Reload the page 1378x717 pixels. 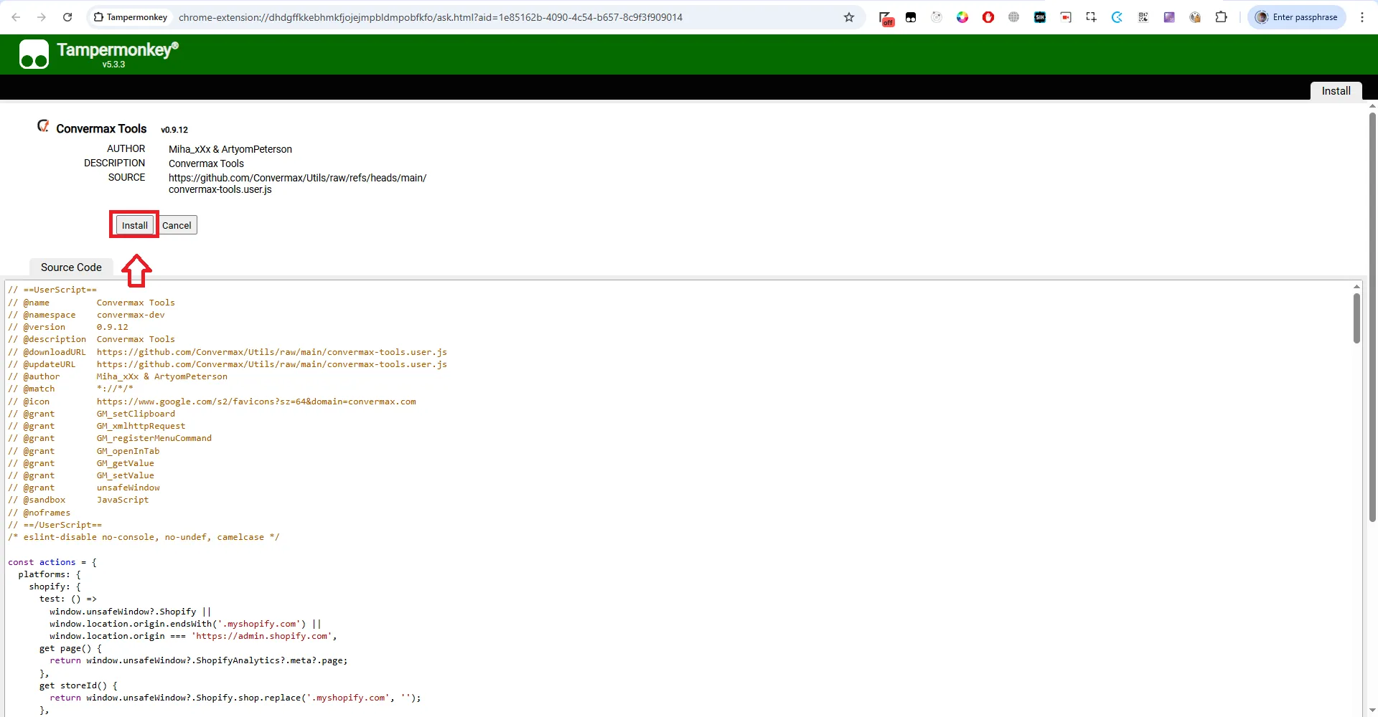[x=67, y=17]
